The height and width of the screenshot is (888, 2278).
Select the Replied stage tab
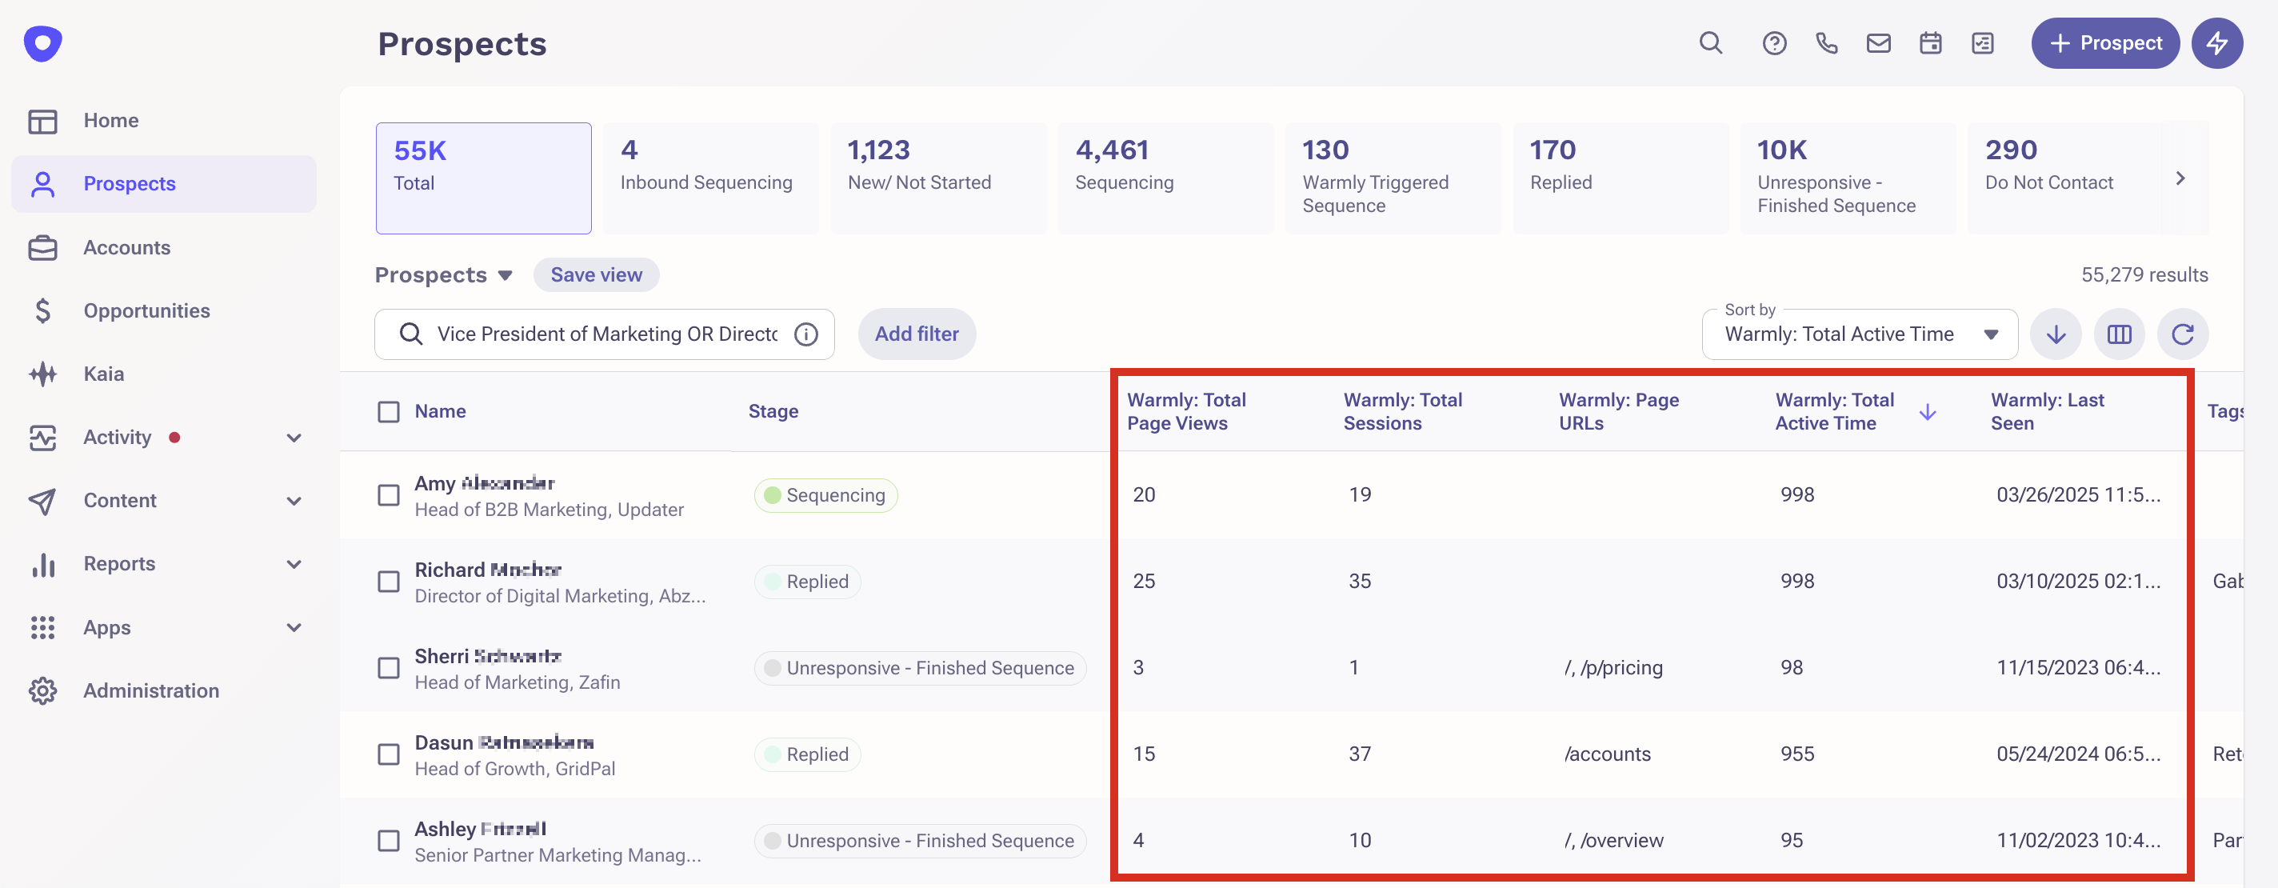(1619, 178)
